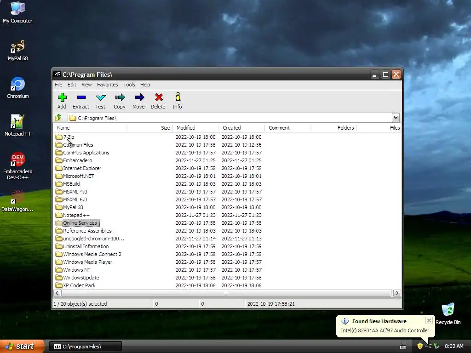Image resolution: width=471 pixels, height=353 pixels.
Task: Click the Comment column header
Action: coord(288,128)
